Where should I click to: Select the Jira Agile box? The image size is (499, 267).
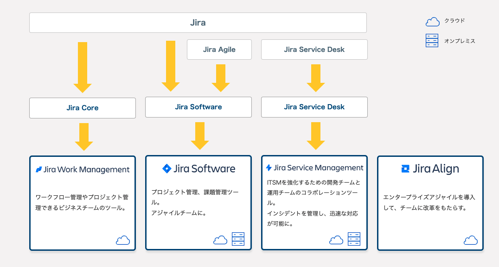click(219, 50)
